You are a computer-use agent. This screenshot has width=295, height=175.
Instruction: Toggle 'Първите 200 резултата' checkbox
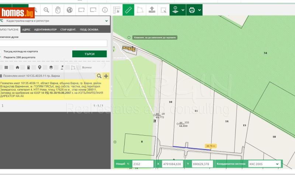click(x=1, y=57)
